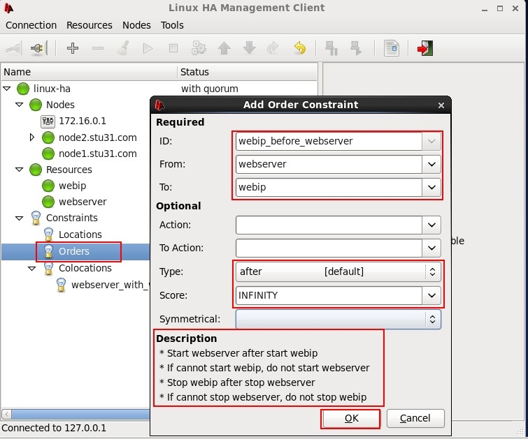The width and height of the screenshot is (528, 439).
Task: Click the Stop resource square icon
Action: pos(173,48)
